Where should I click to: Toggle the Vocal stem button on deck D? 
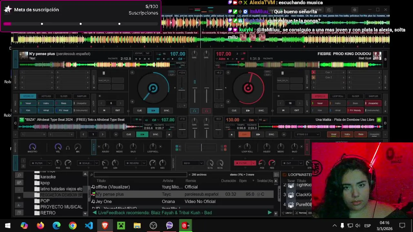pos(334,134)
